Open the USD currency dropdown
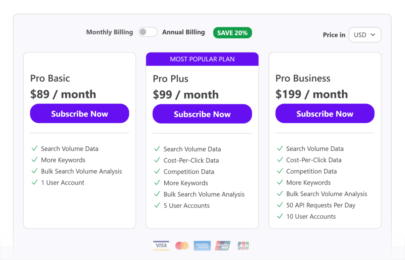Image resolution: width=405 pixels, height=260 pixels. tap(364, 35)
